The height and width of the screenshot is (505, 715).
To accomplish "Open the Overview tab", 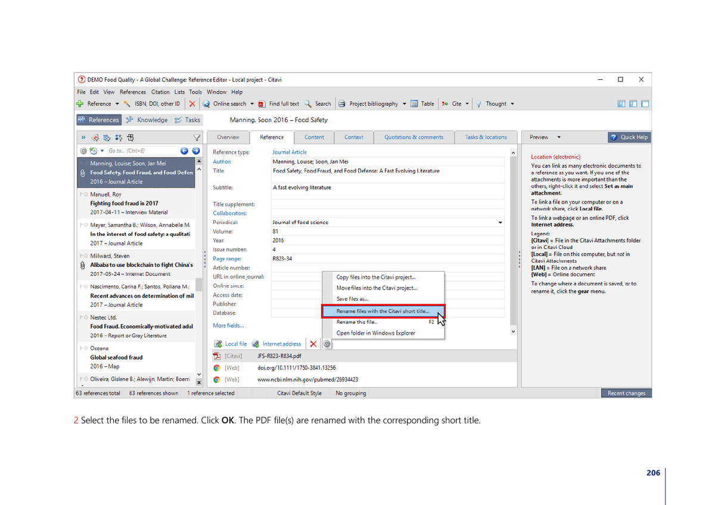I will pyautogui.click(x=228, y=137).
